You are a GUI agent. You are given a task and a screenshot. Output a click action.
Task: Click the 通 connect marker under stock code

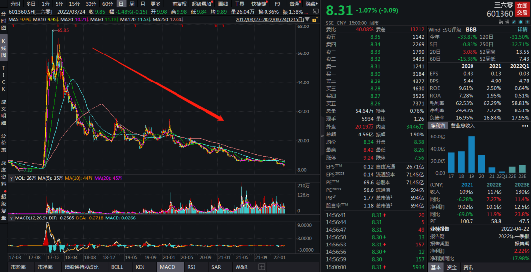point(507,22)
